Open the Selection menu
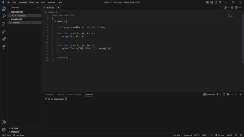This screenshot has width=244, height=137. click(22, 2)
